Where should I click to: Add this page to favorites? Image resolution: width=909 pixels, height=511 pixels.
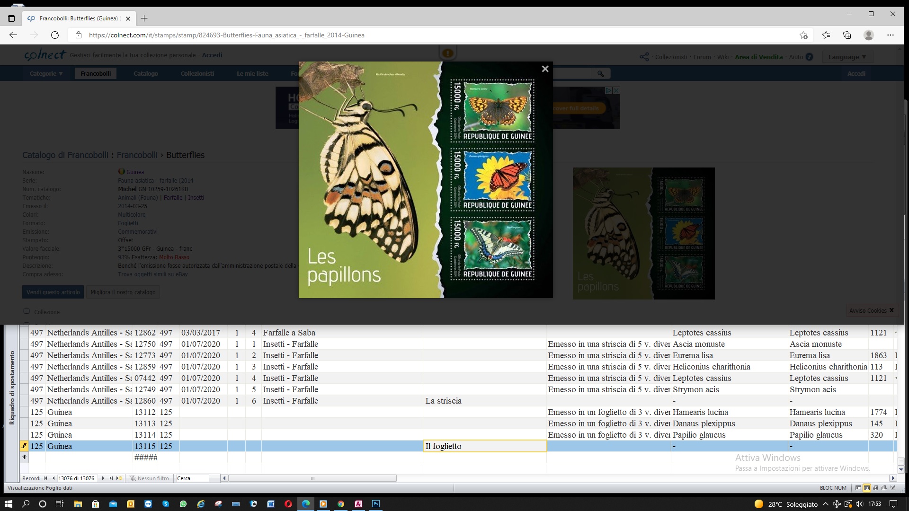[803, 35]
